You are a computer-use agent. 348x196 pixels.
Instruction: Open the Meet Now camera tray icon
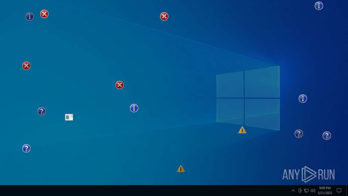click(300, 191)
